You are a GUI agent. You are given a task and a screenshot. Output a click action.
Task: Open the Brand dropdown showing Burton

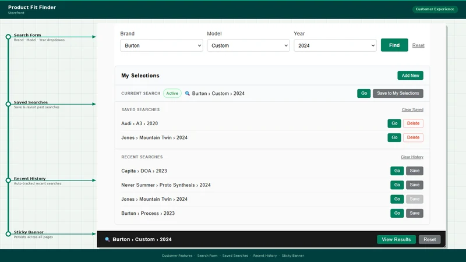(161, 45)
